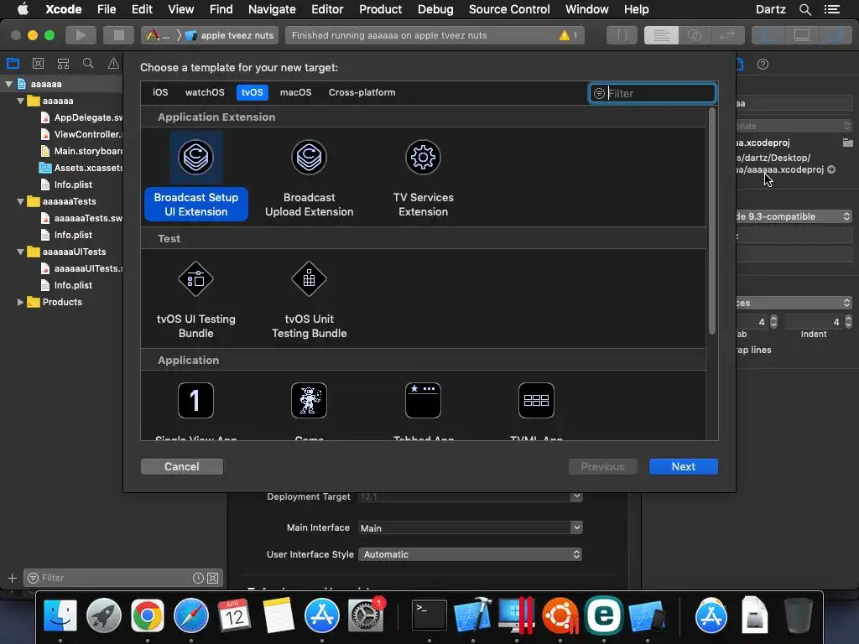Show the version editor button
The height and width of the screenshot is (644, 859).
click(x=727, y=35)
